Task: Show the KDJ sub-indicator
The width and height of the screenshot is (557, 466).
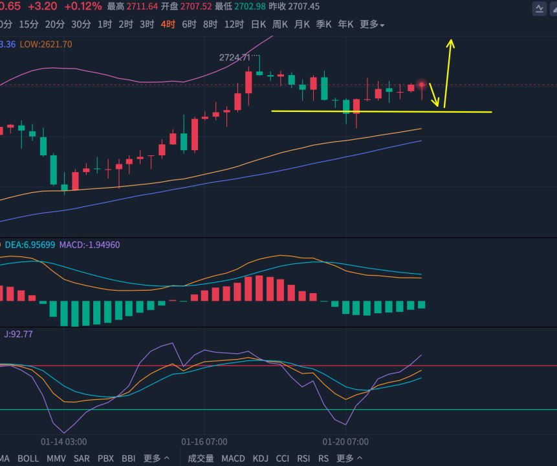Action: tap(260, 458)
